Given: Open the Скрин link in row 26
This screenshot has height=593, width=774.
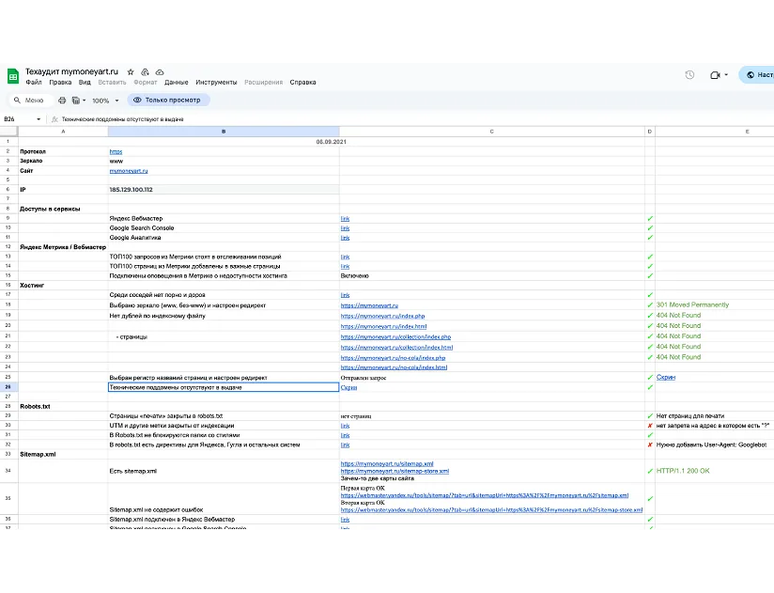Looking at the screenshot, I should click(x=348, y=386).
